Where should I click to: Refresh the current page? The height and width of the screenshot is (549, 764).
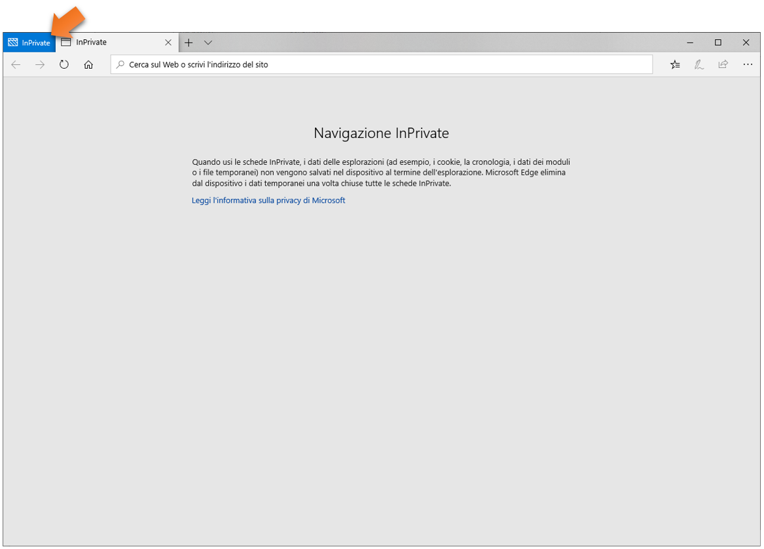click(64, 65)
